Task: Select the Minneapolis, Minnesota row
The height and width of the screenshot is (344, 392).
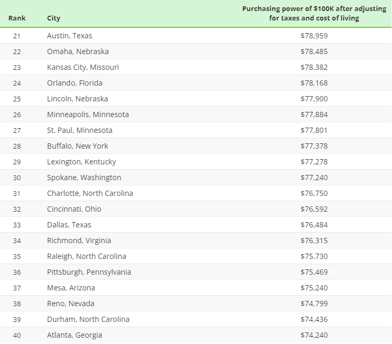Action: click(196, 114)
